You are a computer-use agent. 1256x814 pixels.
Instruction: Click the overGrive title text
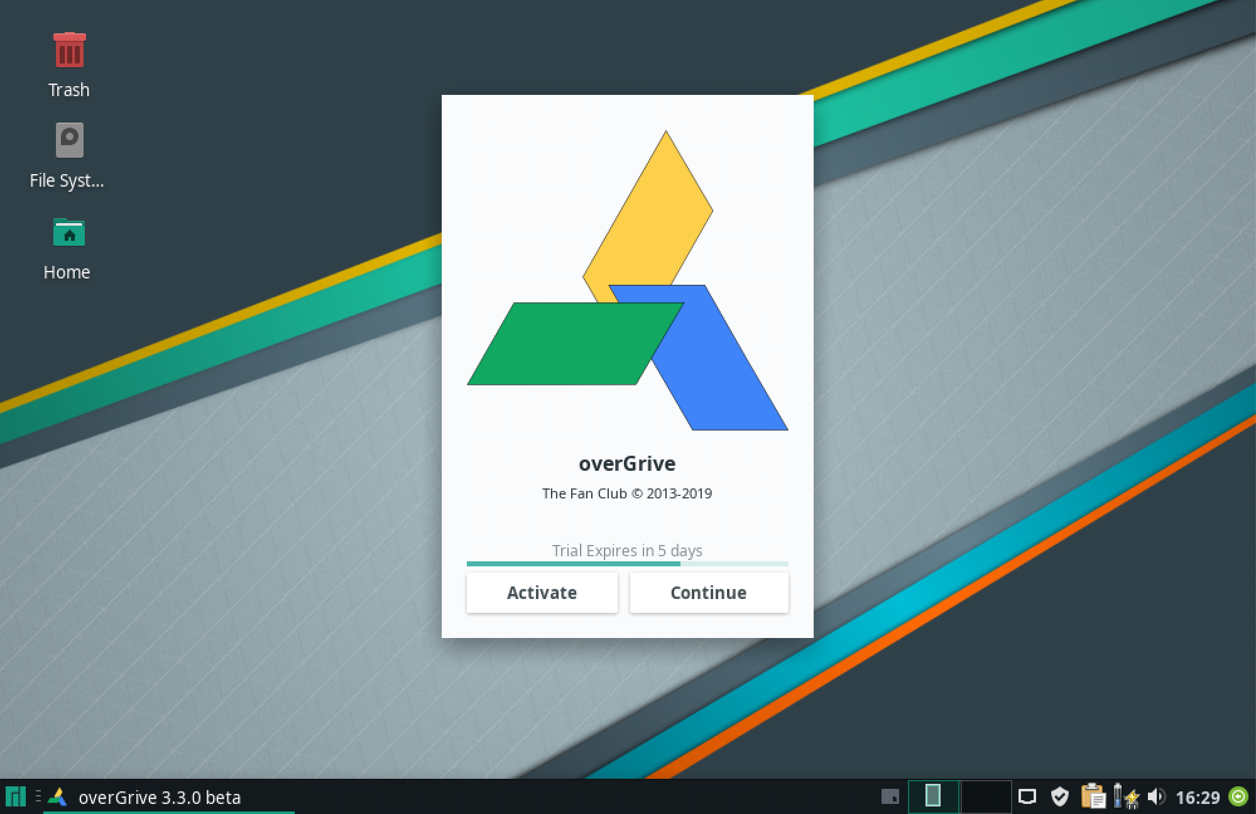(x=627, y=464)
